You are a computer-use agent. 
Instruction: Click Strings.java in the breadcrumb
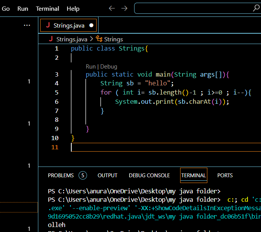pos(72,39)
